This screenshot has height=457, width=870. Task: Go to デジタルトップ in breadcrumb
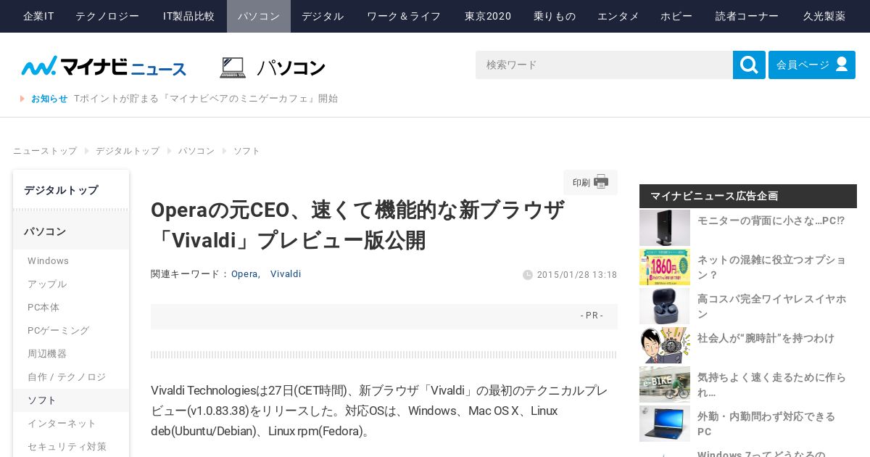tap(128, 151)
